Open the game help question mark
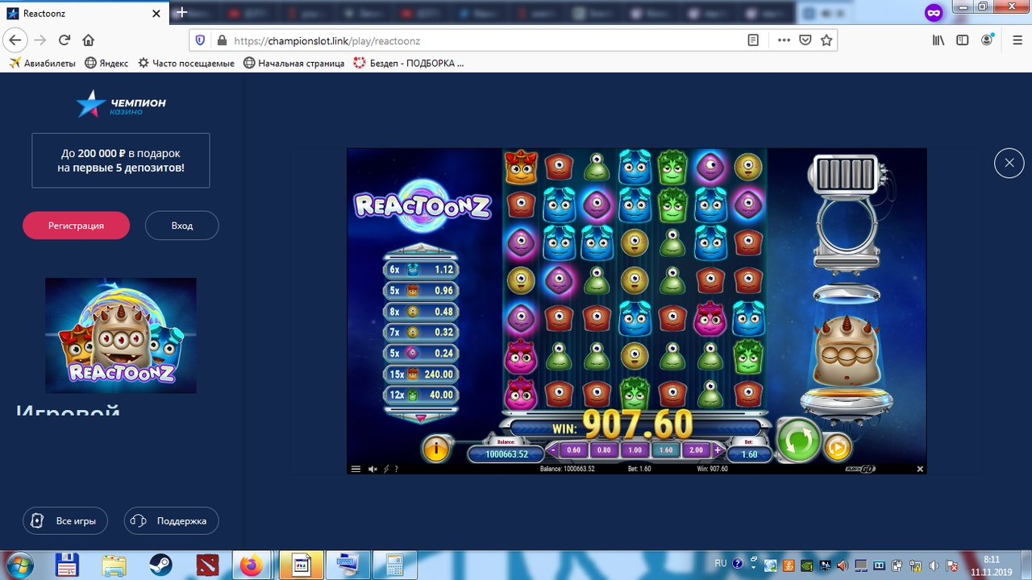 (396, 469)
